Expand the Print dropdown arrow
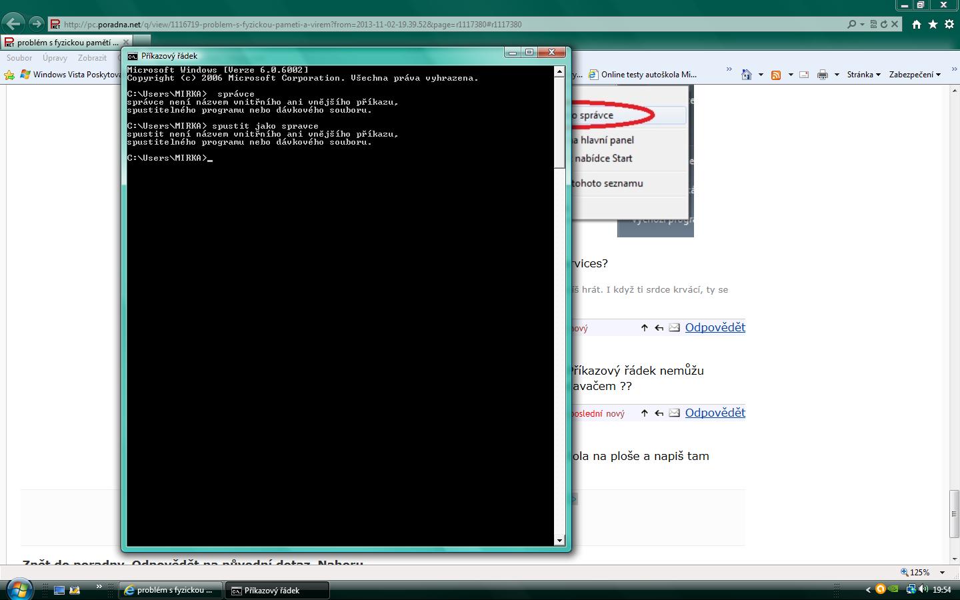The image size is (960, 600). [837, 75]
